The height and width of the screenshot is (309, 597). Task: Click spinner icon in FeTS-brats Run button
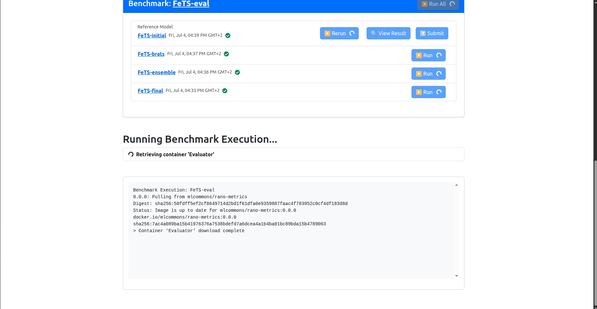point(439,55)
